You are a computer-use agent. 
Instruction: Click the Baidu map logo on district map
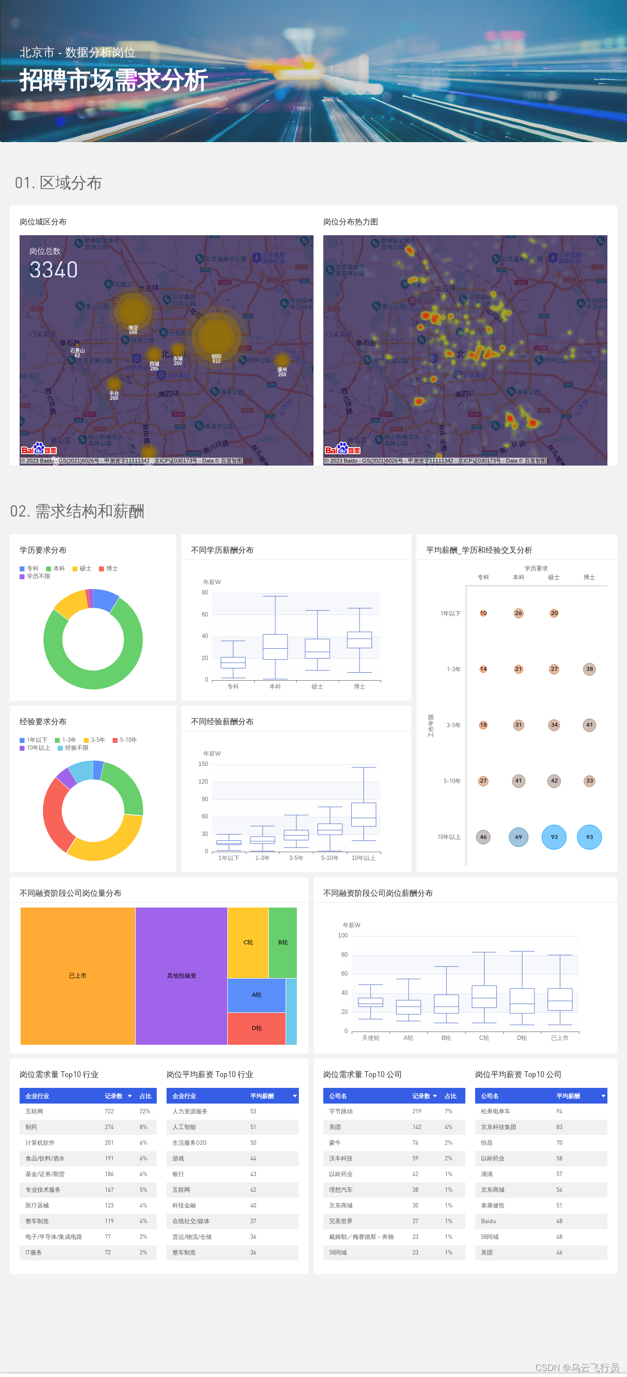(x=39, y=449)
